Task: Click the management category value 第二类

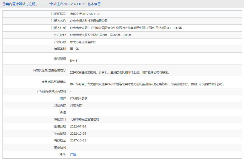Action: pyautogui.click(x=74, y=49)
